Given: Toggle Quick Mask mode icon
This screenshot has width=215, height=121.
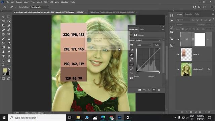Looking at the screenshot, I should (x=3, y=79).
